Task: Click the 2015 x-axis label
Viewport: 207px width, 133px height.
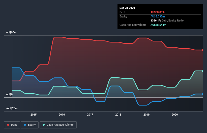Action: (x=34, y=115)
